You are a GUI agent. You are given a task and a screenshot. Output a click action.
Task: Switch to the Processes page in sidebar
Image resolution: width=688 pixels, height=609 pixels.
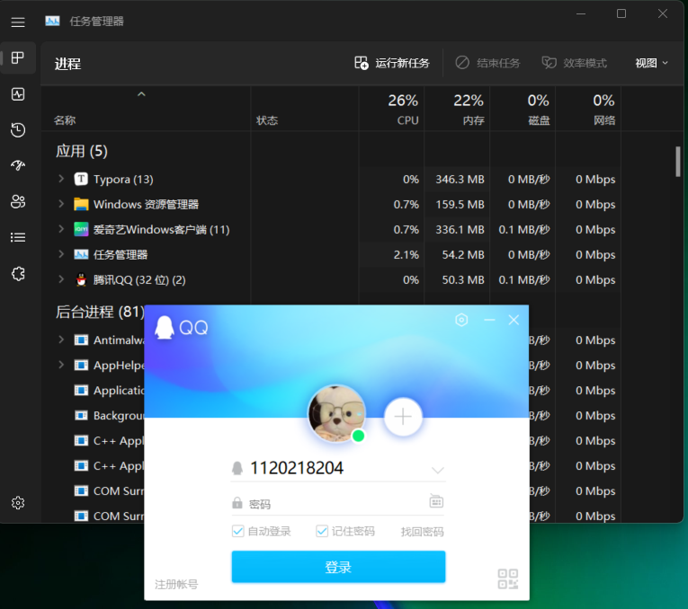point(18,57)
